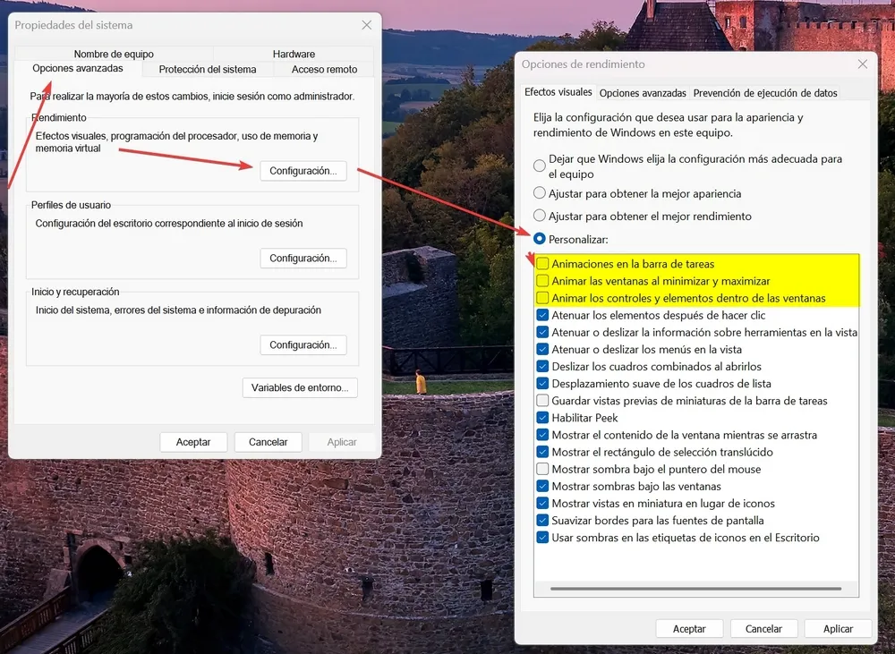The image size is (895, 654).
Task: Uncheck Mostrar vistas en miniatura en lugar de iconos
Action: tap(542, 504)
